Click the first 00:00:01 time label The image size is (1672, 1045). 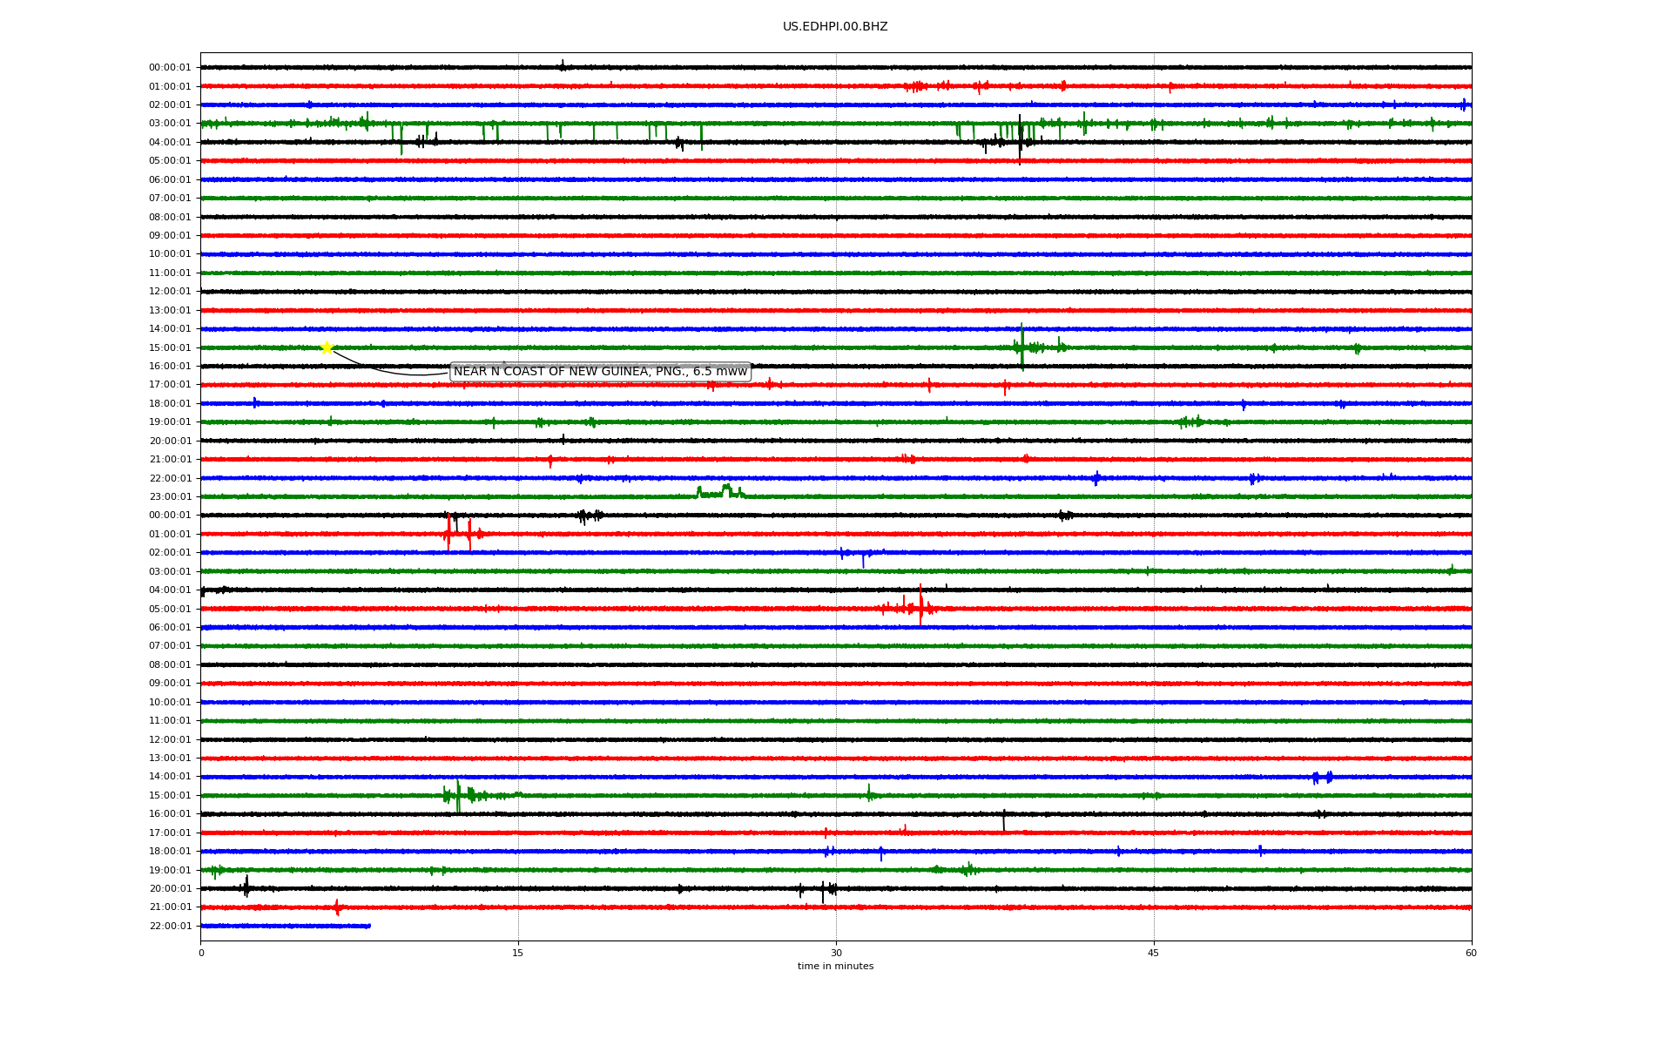[170, 68]
